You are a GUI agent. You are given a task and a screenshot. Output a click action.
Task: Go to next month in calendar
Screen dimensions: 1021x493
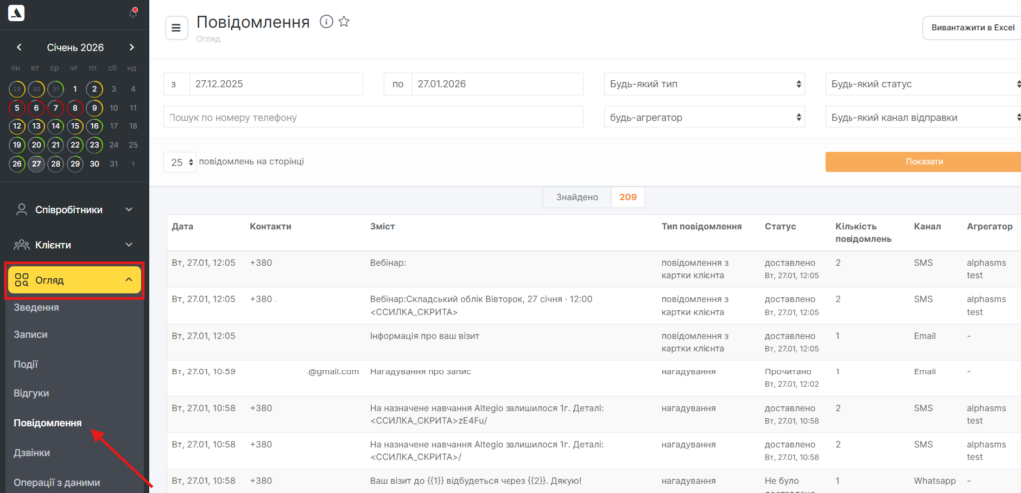click(x=131, y=47)
